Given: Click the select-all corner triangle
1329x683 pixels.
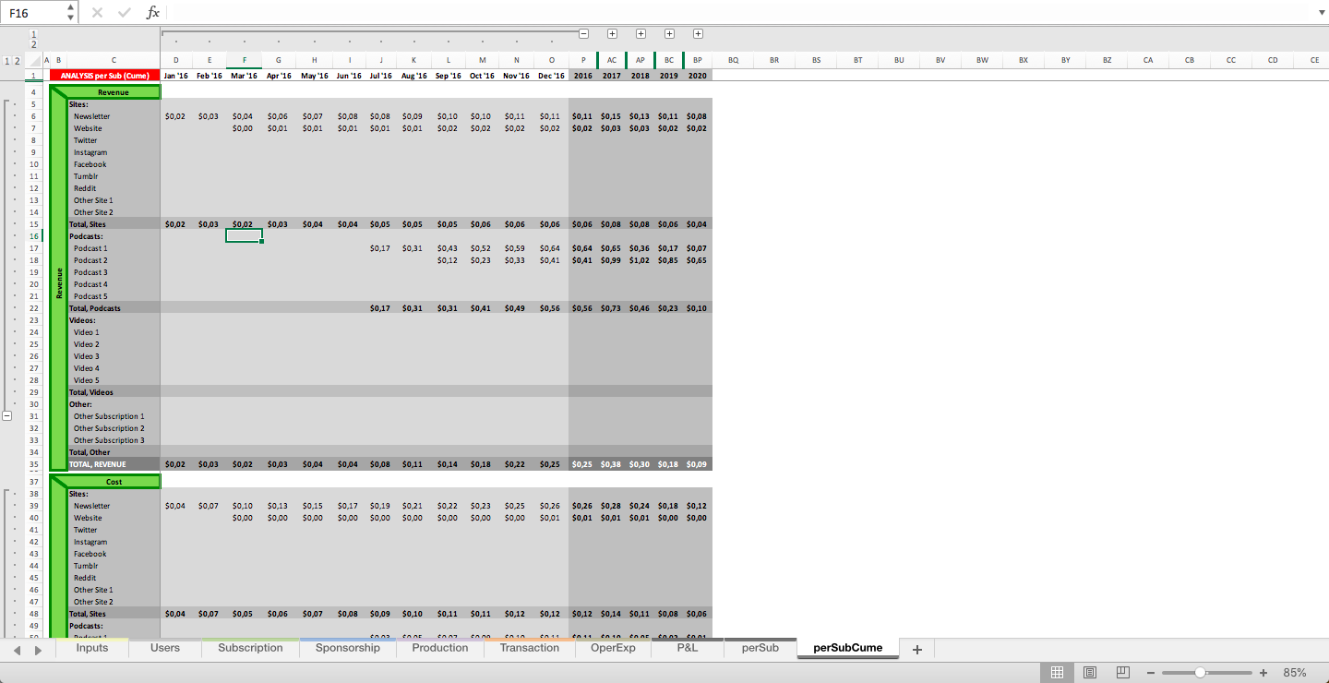Looking at the screenshot, I should [x=35, y=60].
